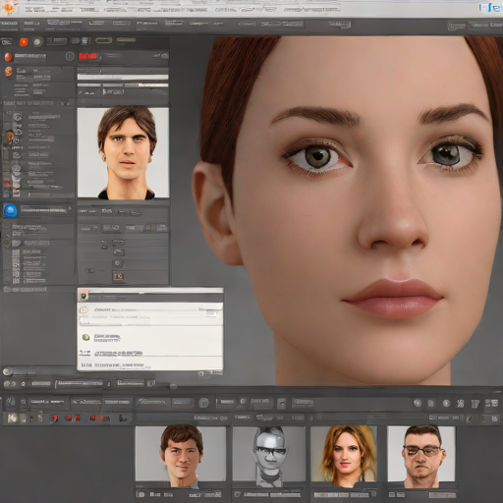Click the orange outlined icon at dialog top row
Image resolution: width=503 pixels, height=503 pixels.
[x=84, y=309]
